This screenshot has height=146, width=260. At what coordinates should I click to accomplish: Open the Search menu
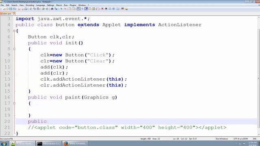pyautogui.click(x=14, y=5)
